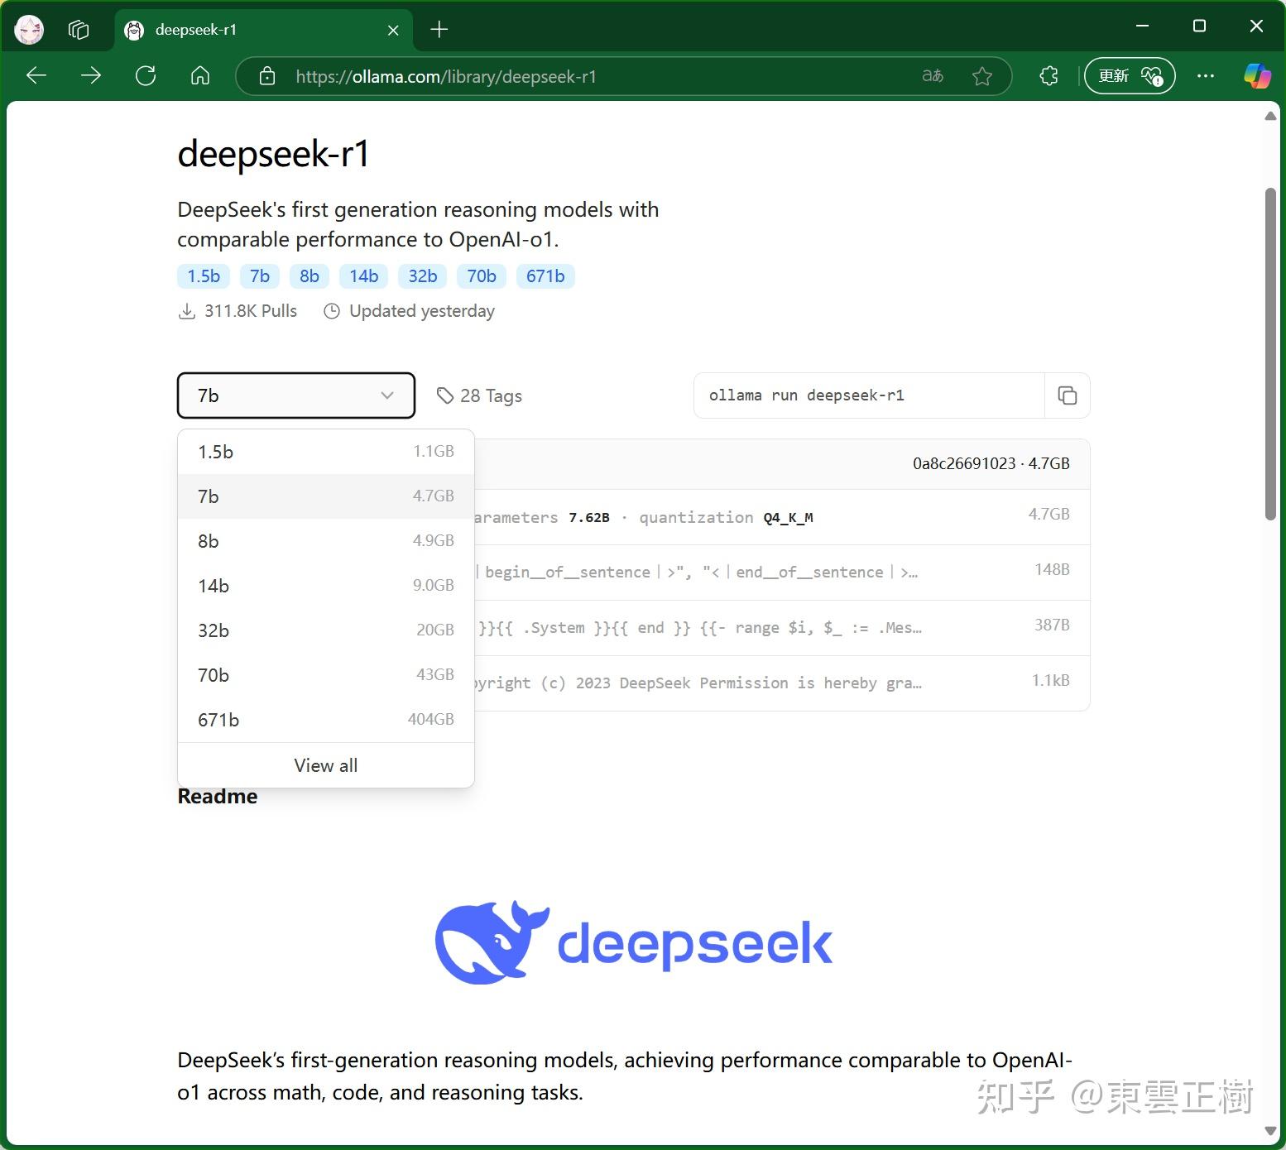Open the browser settings menu
Screen dimensions: 1286x1150
click(x=1205, y=75)
